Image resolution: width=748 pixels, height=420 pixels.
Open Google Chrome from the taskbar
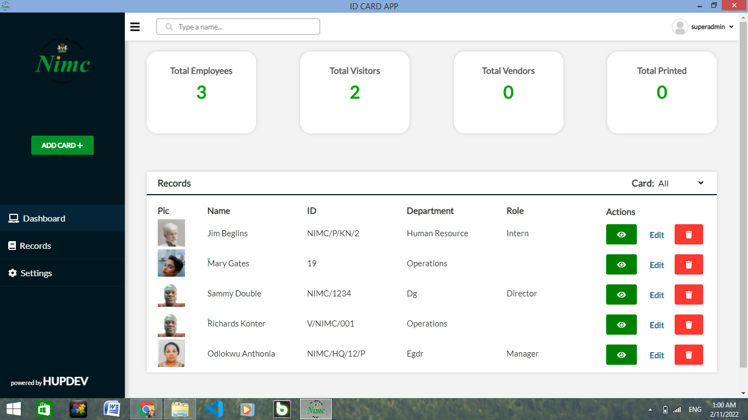click(x=146, y=409)
